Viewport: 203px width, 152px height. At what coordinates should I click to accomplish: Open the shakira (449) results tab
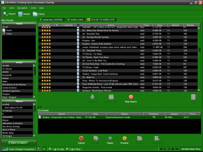(77, 20)
